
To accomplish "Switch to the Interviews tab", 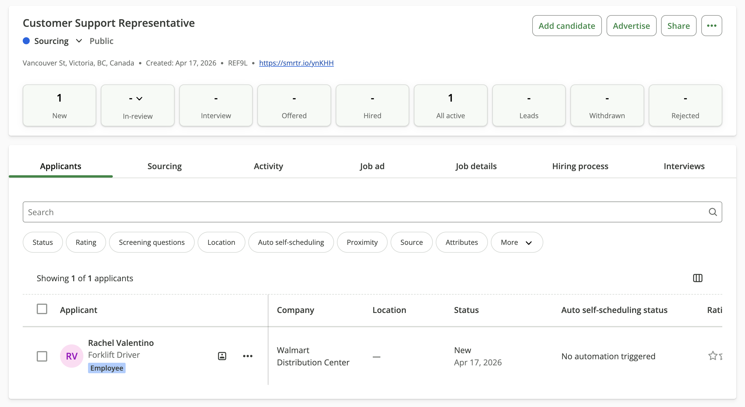I will tap(684, 166).
